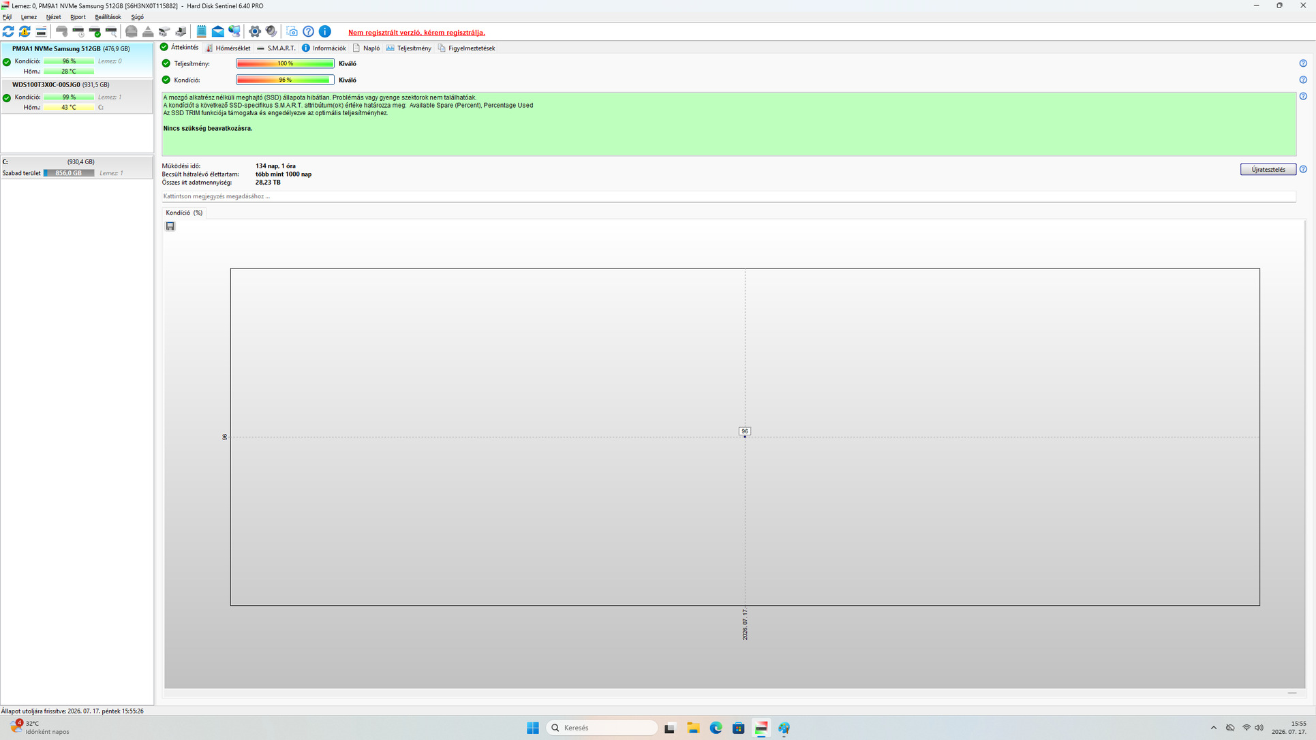Click the Kondíció (%) graph tab
The height and width of the screenshot is (740, 1316).
[184, 213]
